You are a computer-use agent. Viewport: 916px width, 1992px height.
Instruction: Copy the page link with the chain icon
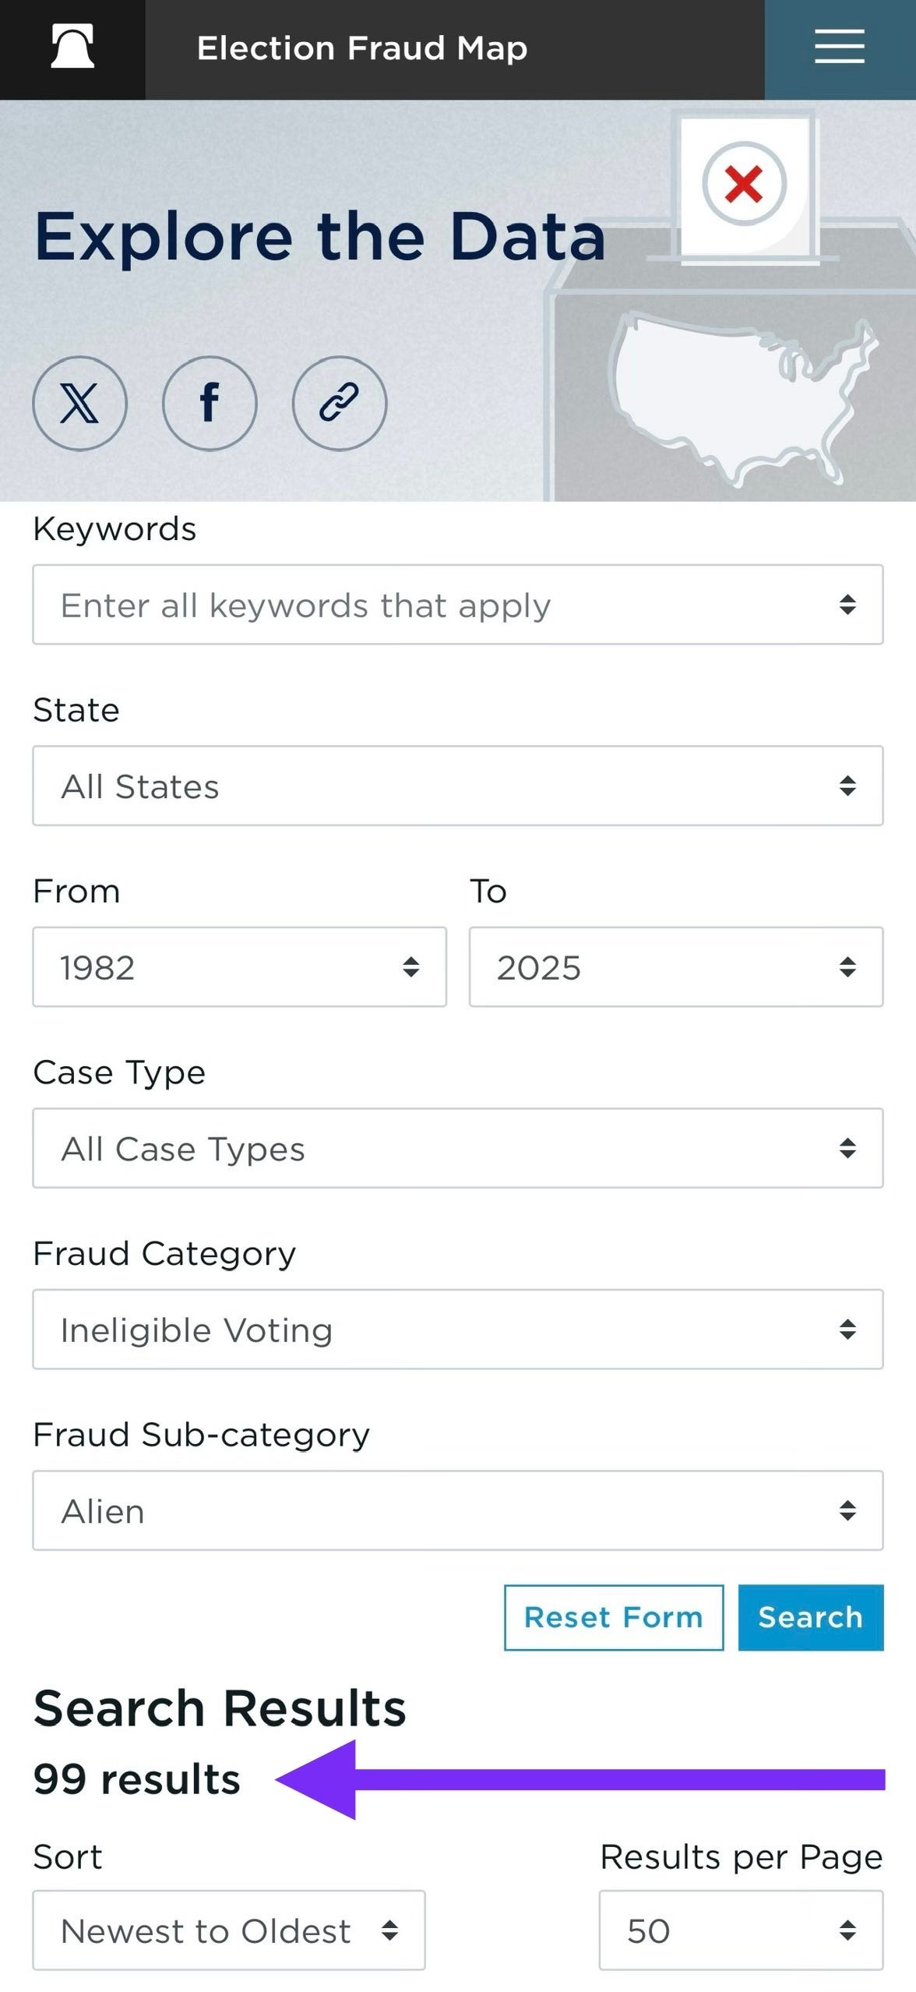tap(340, 403)
